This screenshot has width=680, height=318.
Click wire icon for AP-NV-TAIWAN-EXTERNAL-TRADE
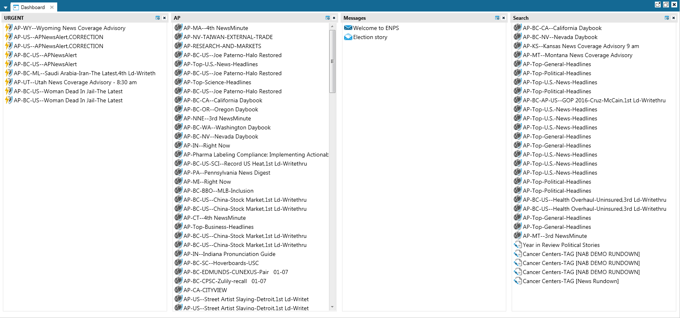[179, 37]
